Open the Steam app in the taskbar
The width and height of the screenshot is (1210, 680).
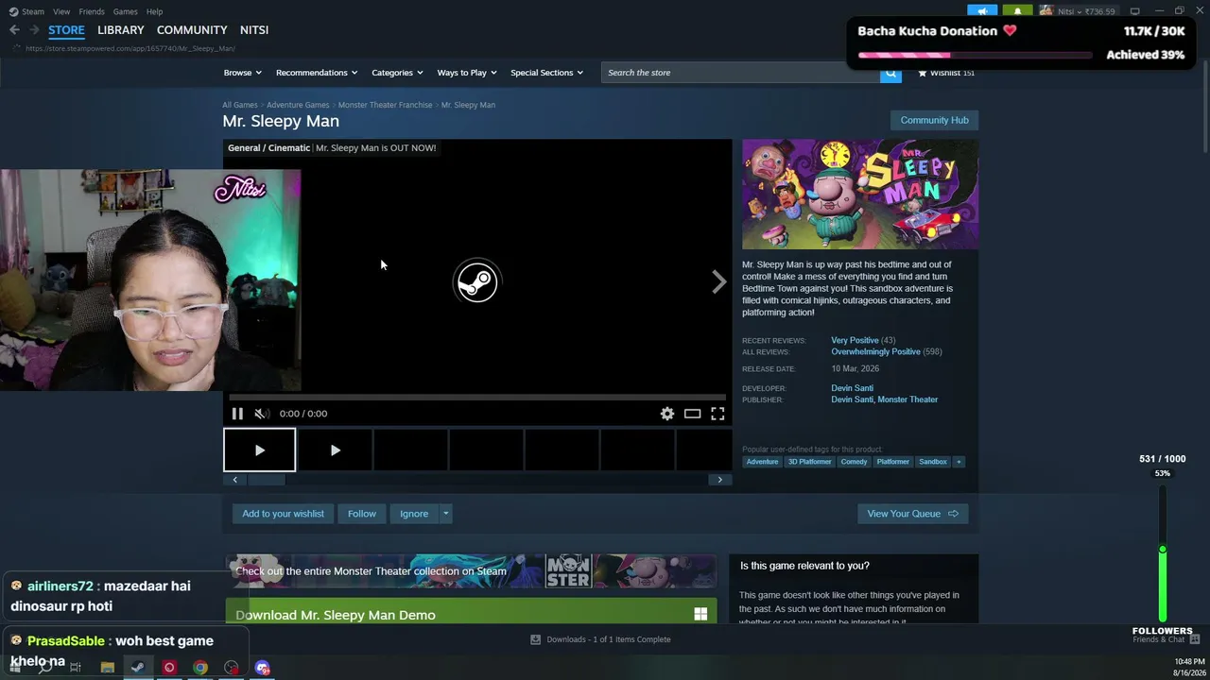(138, 668)
